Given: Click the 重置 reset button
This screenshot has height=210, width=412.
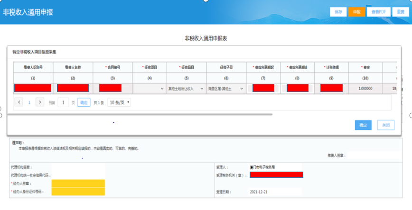Looking at the screenshot, I should click(401, 12).
